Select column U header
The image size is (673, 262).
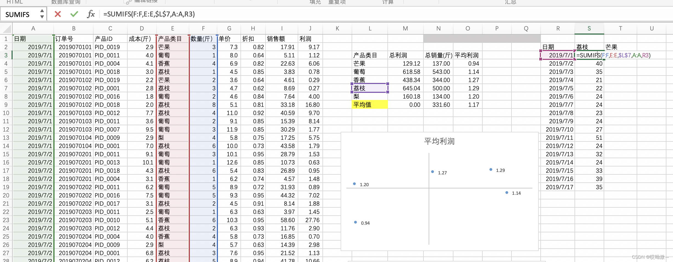click(652, 29)
